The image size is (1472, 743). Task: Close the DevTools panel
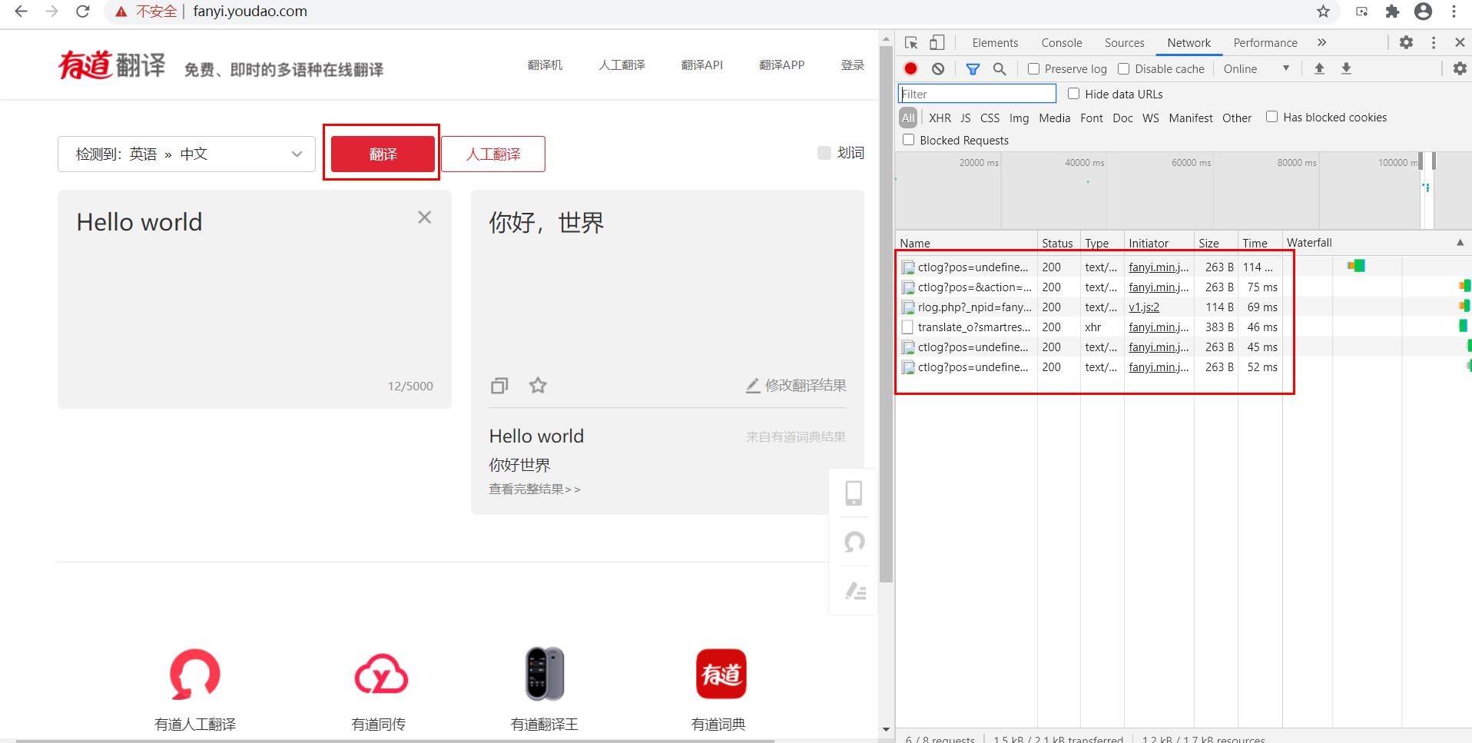pos(1460,43)
